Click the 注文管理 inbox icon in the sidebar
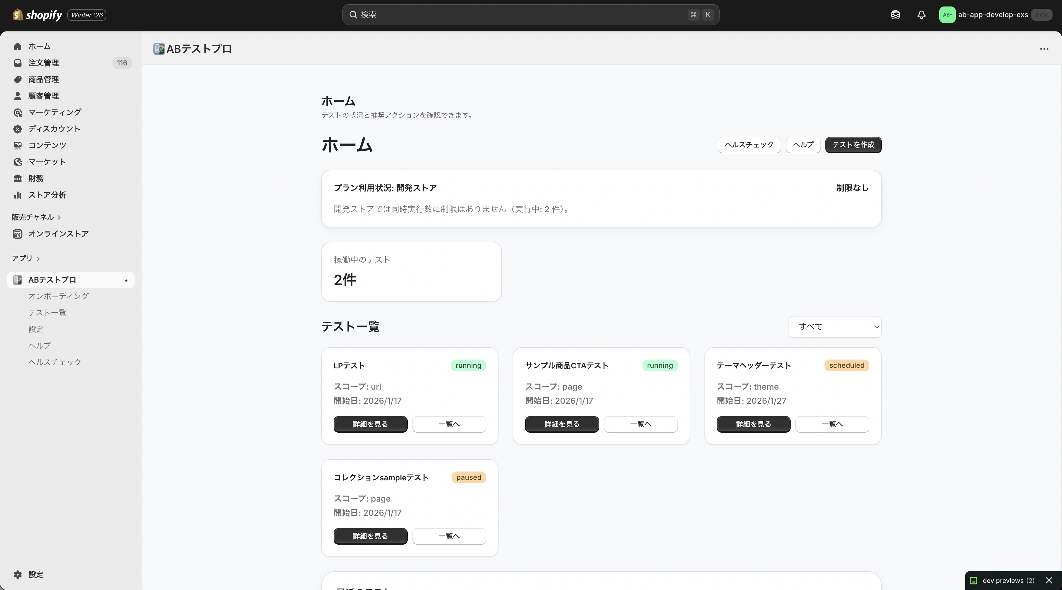The width and height of the screenshot is (1062, 590). coord(18,63)
